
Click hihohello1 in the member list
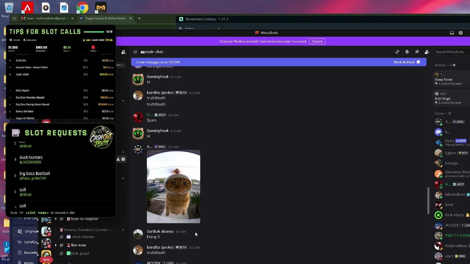click(x=452, y=195)
